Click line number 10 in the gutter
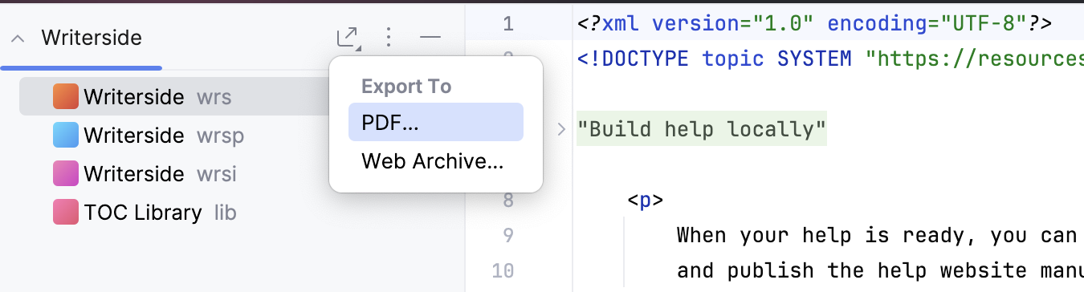Image resolution: width=1084 pixels, height=292 pixels. click(503, 270)
